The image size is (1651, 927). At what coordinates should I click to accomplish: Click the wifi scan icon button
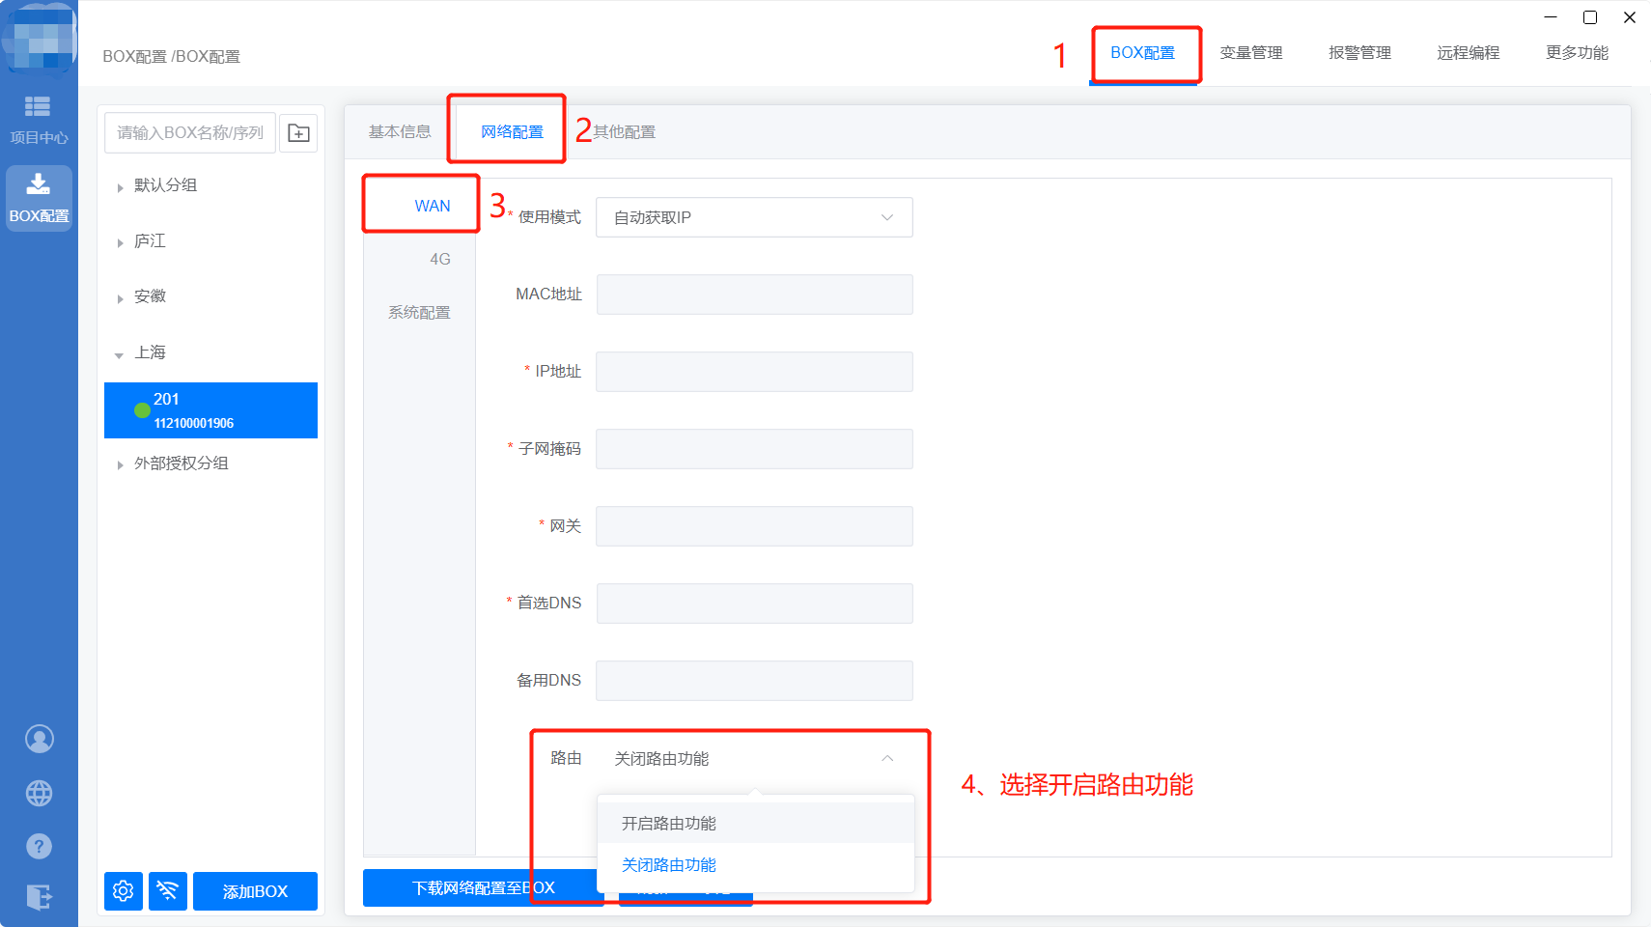point(168,891)
